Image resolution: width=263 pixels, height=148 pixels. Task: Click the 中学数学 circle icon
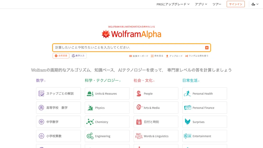pos(41,122)
